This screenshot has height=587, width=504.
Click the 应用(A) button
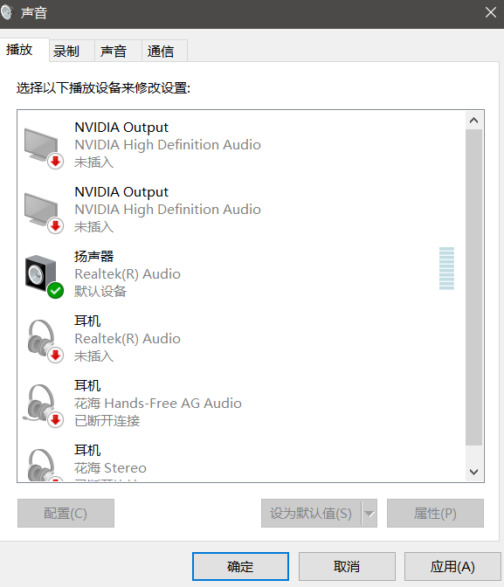point(452,566)
